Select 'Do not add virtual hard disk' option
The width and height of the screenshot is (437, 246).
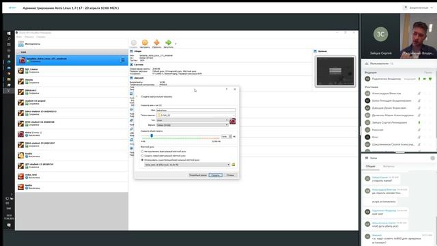[x=163, y=151]
